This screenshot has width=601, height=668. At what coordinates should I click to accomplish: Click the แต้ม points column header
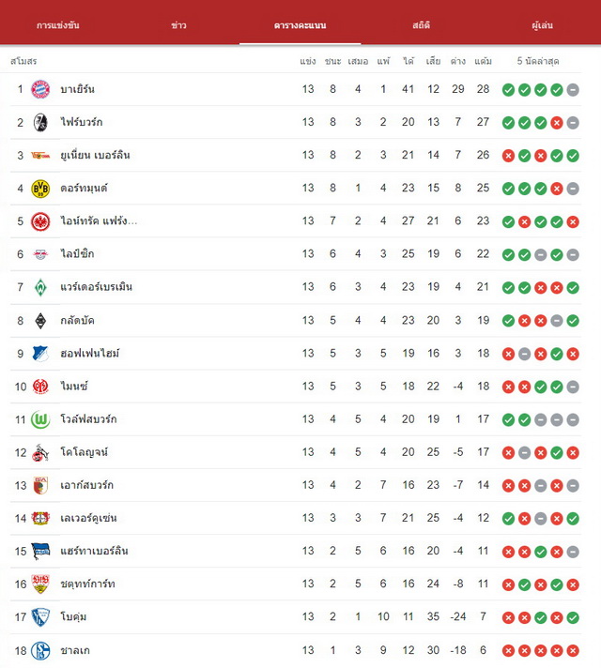click(483, 61)
